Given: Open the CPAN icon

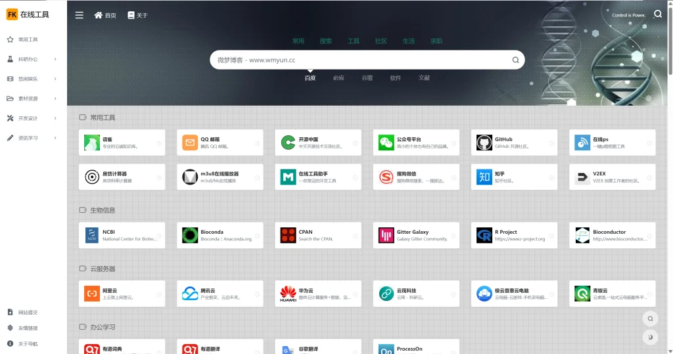Looking at the screenshot, I should pos(288,235).
